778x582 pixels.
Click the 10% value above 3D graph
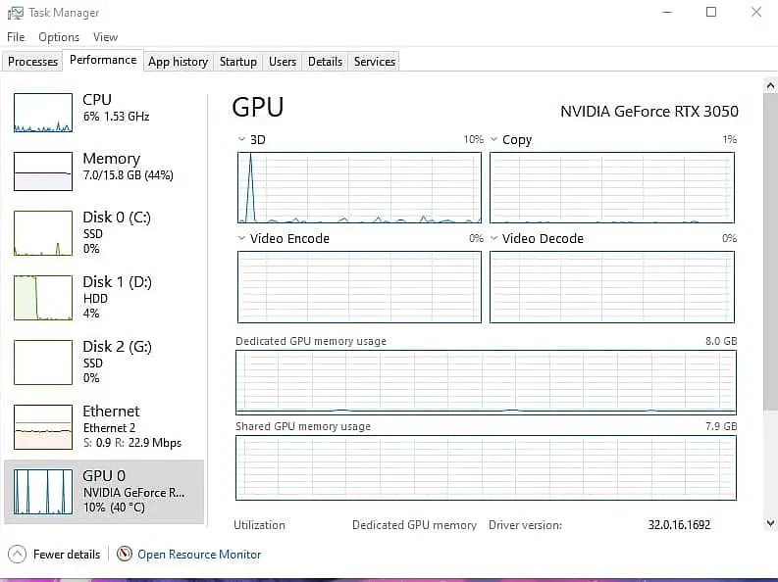click(x=473, y=139)
